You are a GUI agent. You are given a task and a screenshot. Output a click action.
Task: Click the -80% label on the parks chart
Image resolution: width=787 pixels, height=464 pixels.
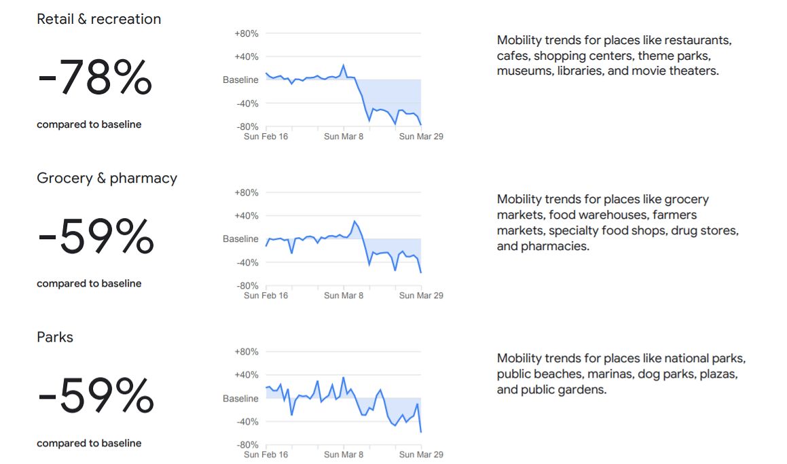click(x=246, y=445)
